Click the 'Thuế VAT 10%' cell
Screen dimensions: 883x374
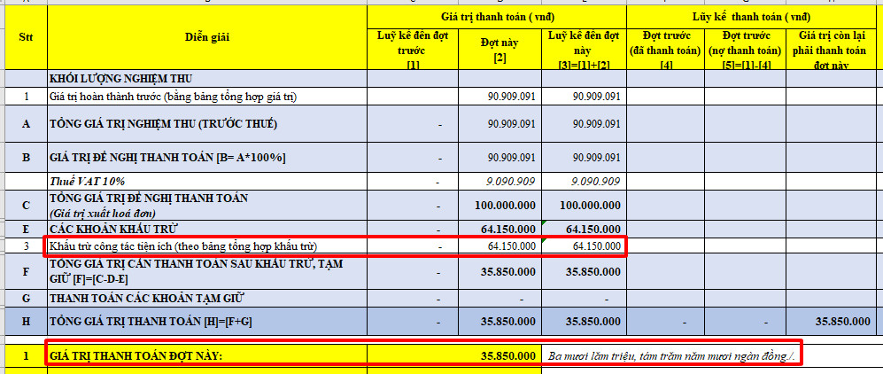(x=207, y=182)
